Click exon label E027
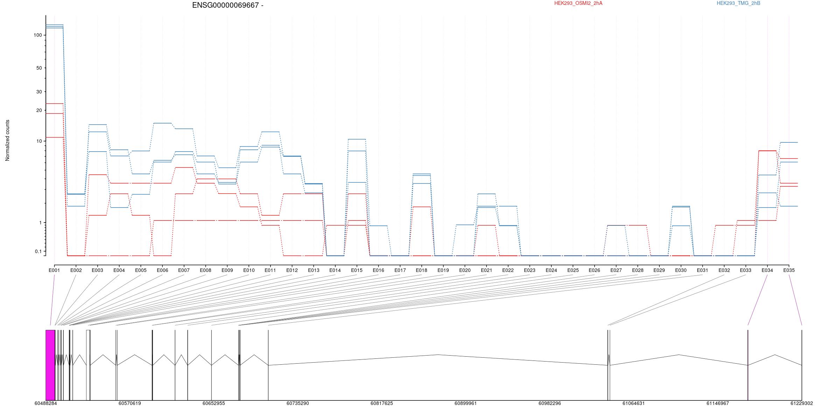840x420 pixels. (x=616, y=270)
